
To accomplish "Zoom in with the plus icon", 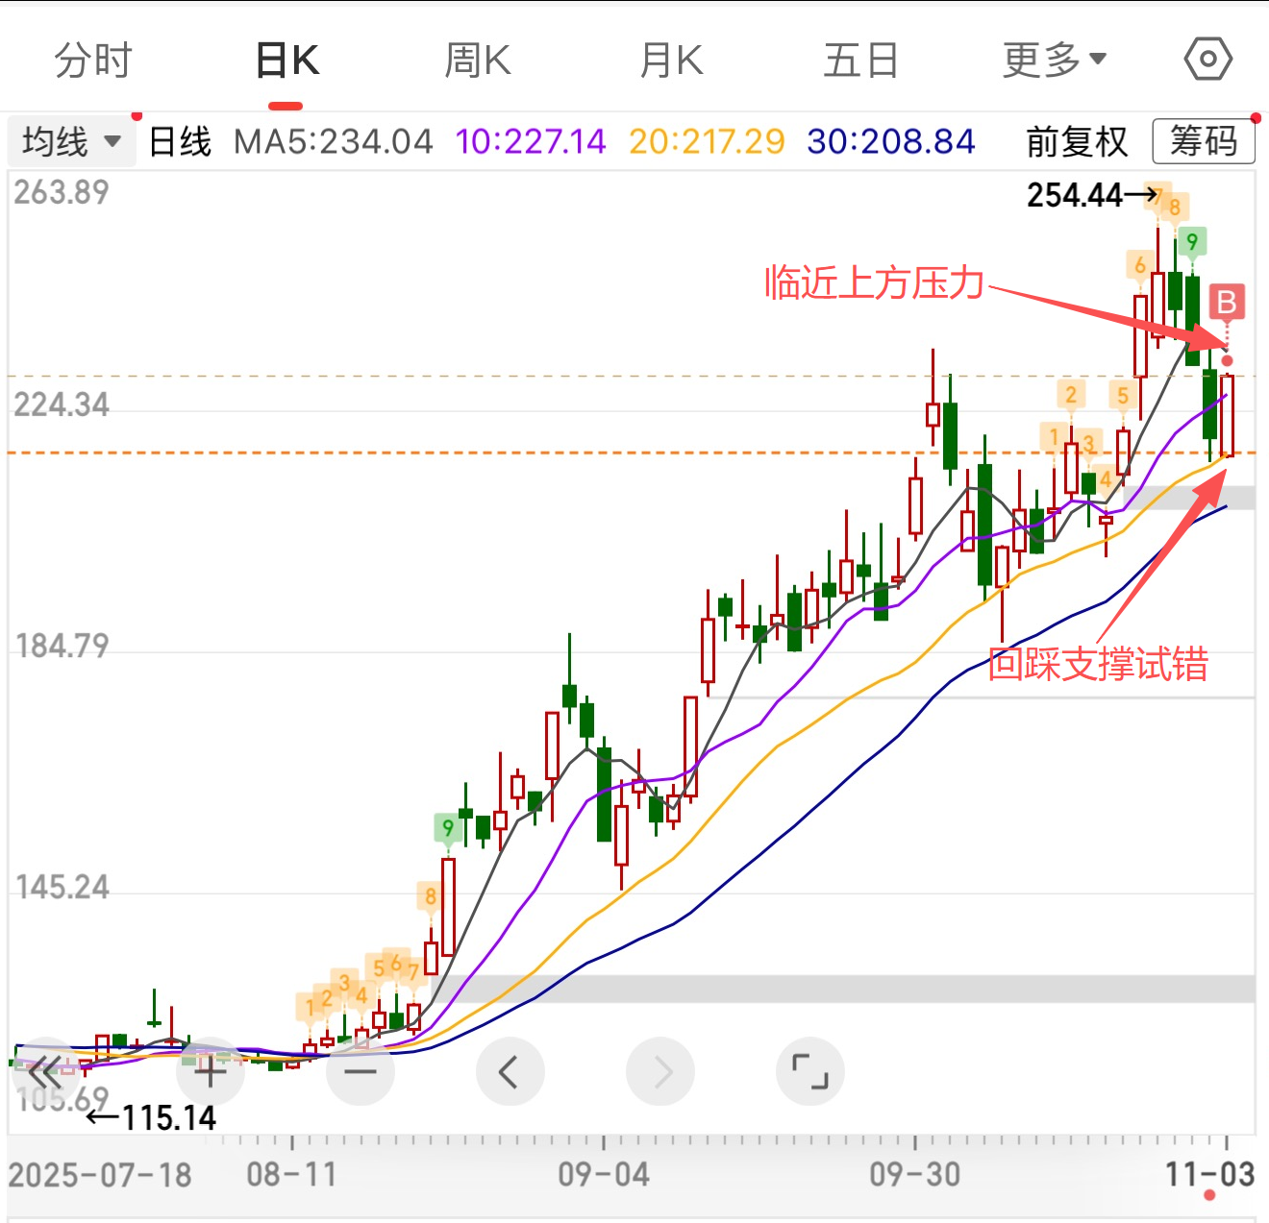I will 210,1070.
